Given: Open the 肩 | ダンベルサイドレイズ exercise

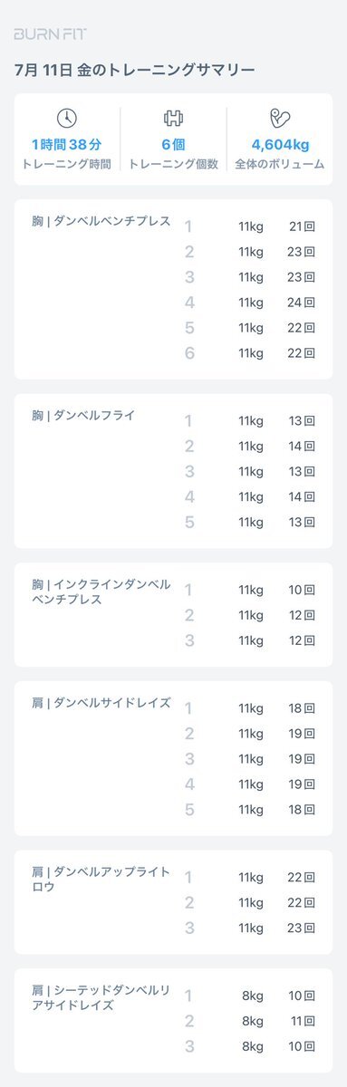Looking at the screenshot, I should [x=101, y=703].
